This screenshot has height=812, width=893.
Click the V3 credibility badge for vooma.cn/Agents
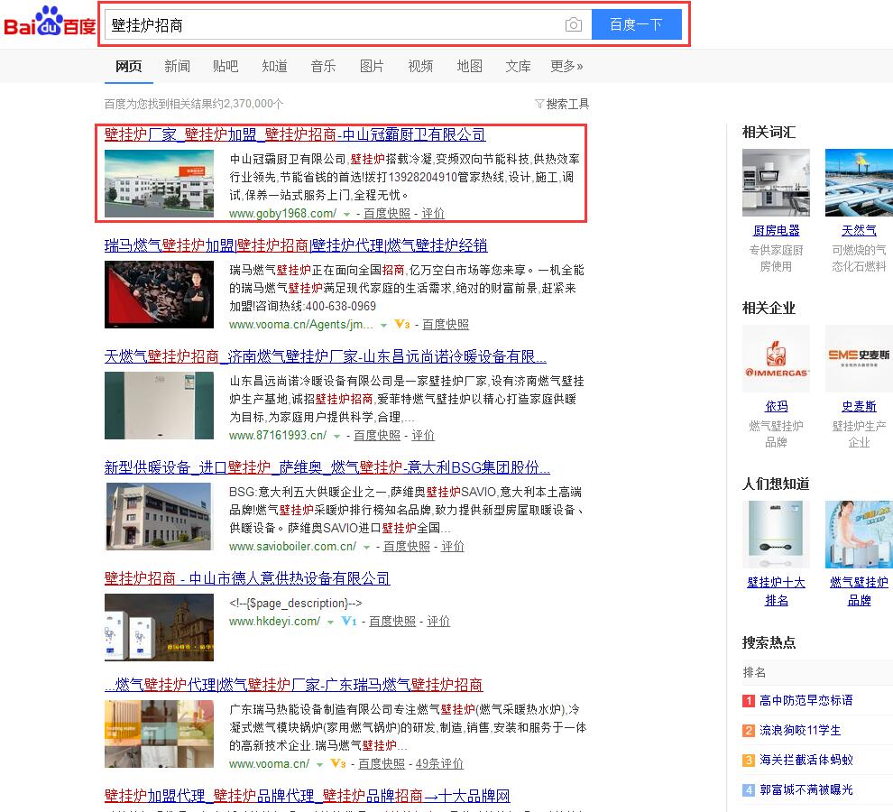point(401,325)
